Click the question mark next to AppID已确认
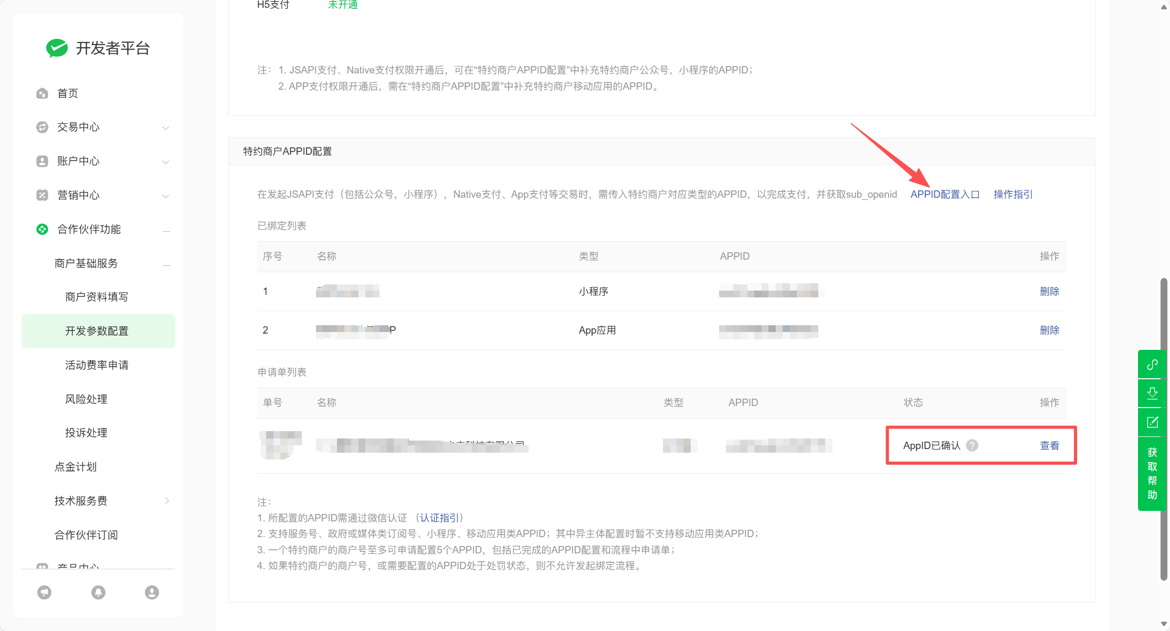Screen dimensions: 1170x631 coord(972,445)
